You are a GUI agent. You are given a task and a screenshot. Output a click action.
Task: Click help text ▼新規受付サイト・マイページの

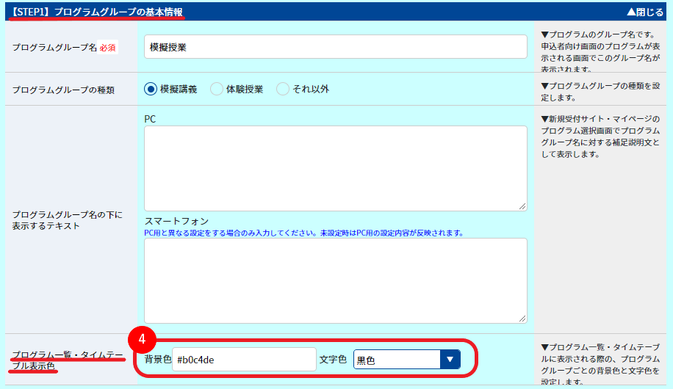tap(600, 137)
